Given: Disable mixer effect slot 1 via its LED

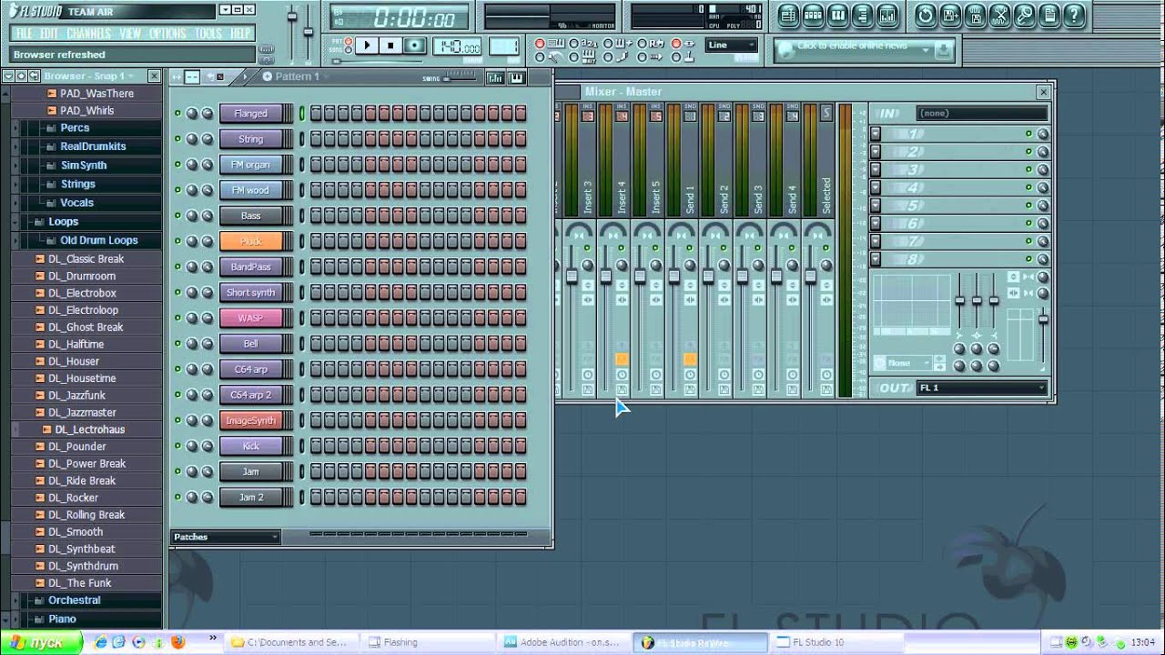Looking at the screenshot, I should [x=1028, y=134].
